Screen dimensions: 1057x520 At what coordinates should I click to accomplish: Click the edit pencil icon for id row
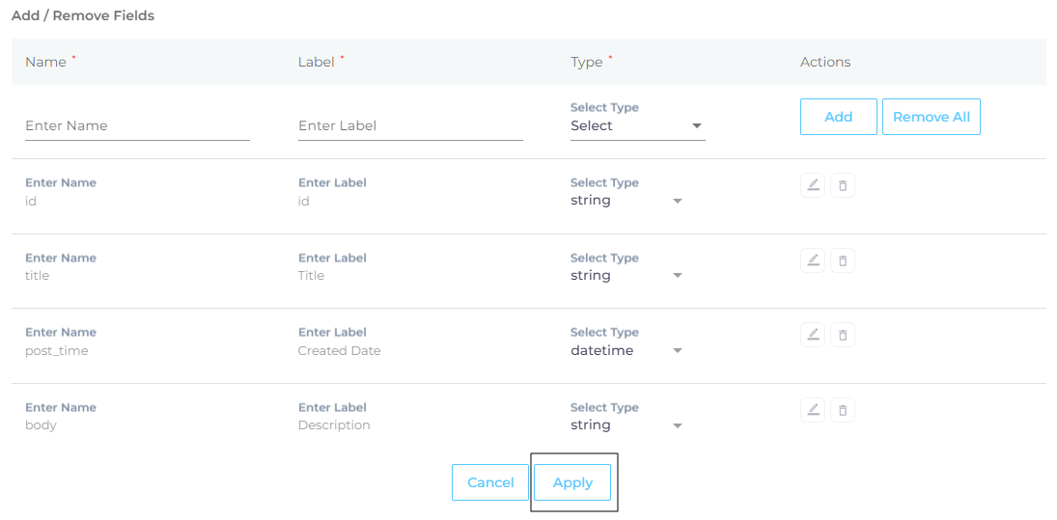tap(813, 185)
